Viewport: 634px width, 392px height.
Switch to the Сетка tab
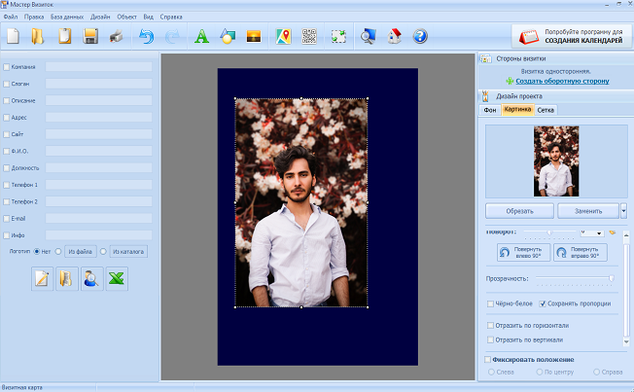coord(546,110)
